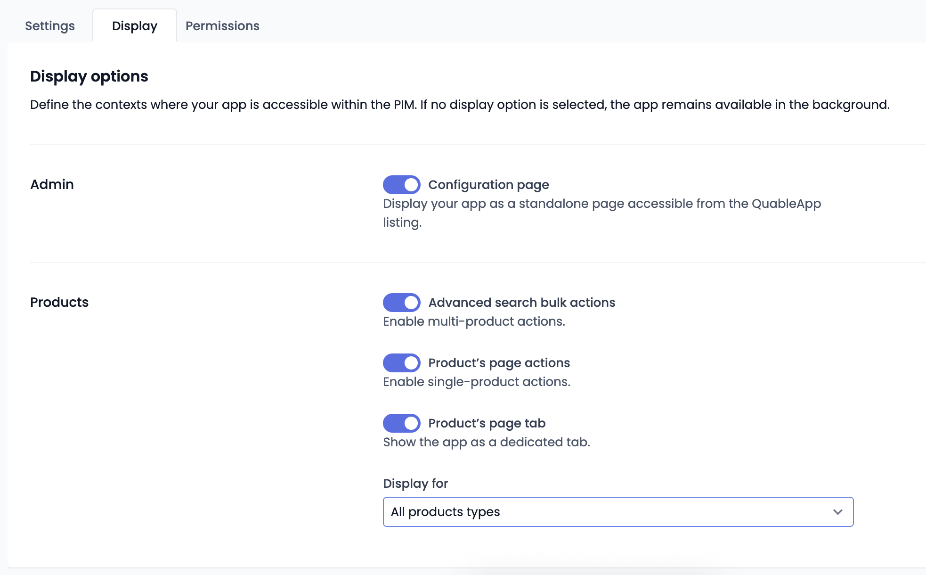Image resolution: width=926 pixels, height=575 pixels.
Task: Click the Display for field label
Action: pos(415,484)
